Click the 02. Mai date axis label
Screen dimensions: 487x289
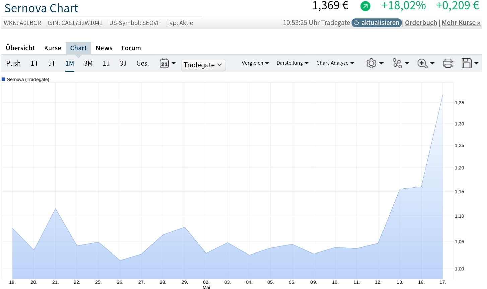pyautogui.click(x=206, y=284)
